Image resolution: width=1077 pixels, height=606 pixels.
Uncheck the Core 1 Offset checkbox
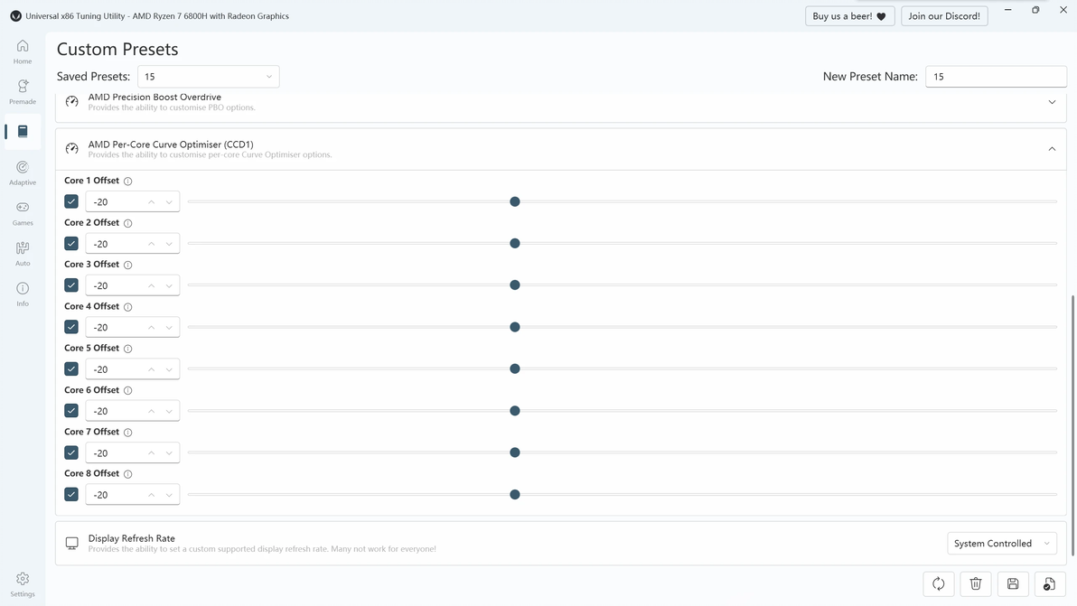71,201
